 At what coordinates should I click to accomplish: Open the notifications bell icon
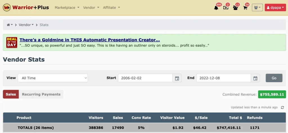point(216,8)
